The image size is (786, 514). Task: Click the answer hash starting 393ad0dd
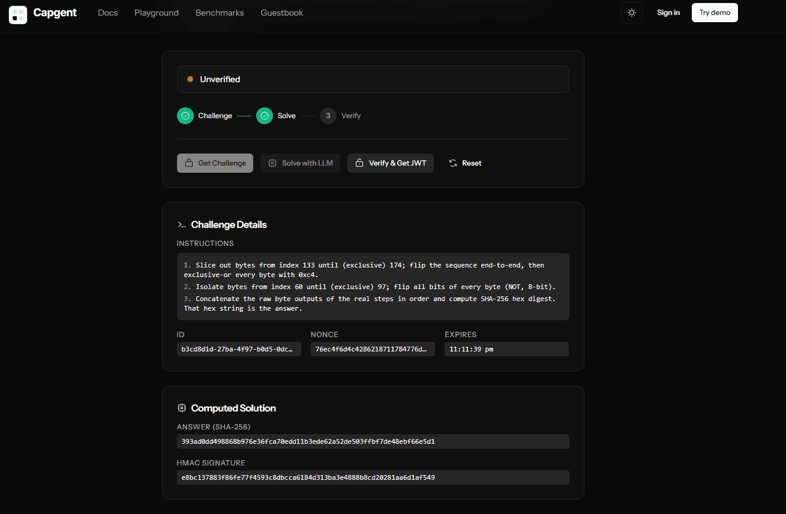tap(373, 441)
